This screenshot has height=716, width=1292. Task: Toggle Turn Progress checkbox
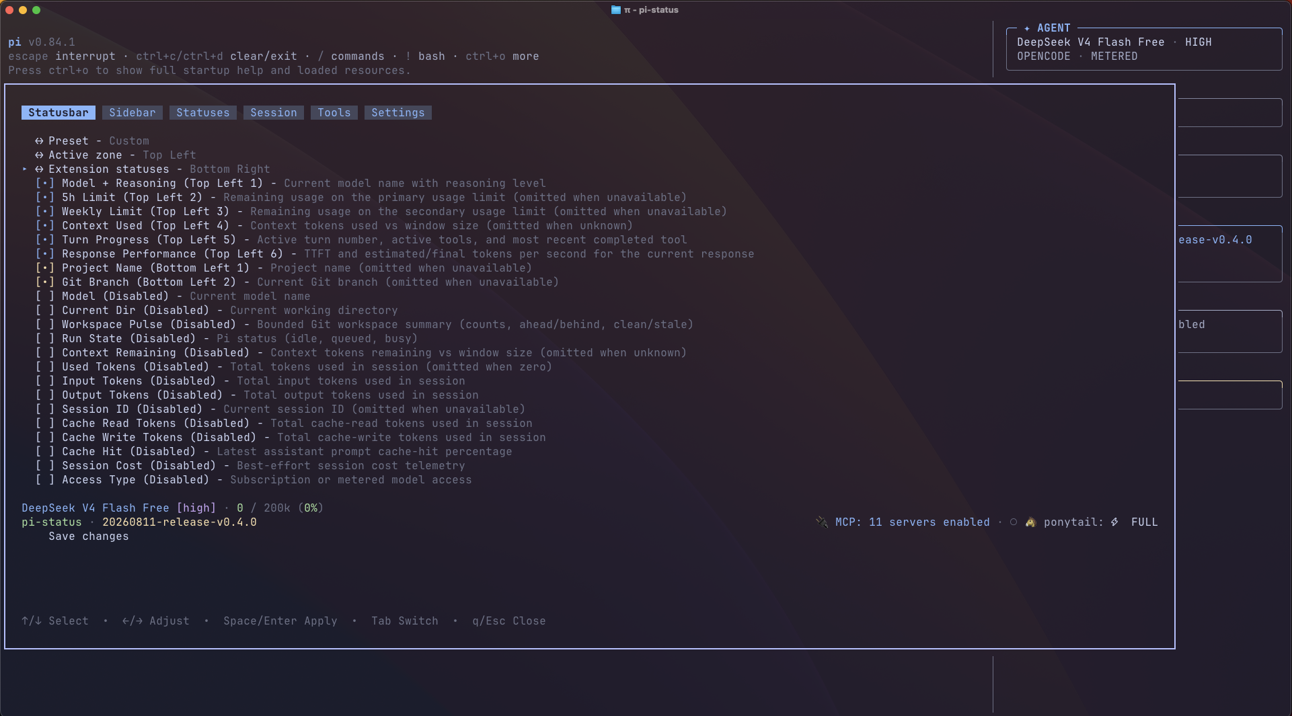point(45,240)
